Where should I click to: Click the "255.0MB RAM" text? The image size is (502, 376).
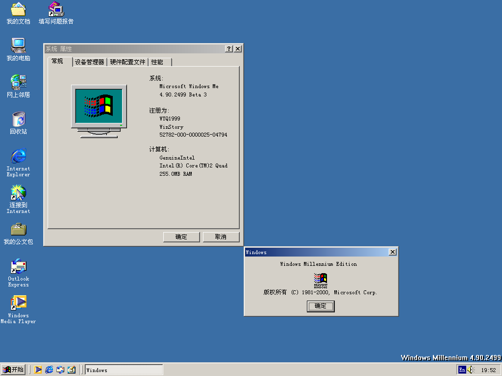point(176,174)
